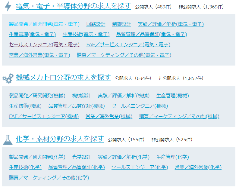Click 非公開求人（1,852件） text
This screenshot has width=239, height=193.
point(181,78)
